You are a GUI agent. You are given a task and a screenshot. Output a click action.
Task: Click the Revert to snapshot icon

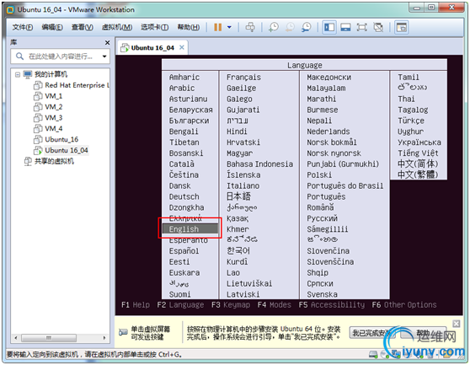[290, 27]
